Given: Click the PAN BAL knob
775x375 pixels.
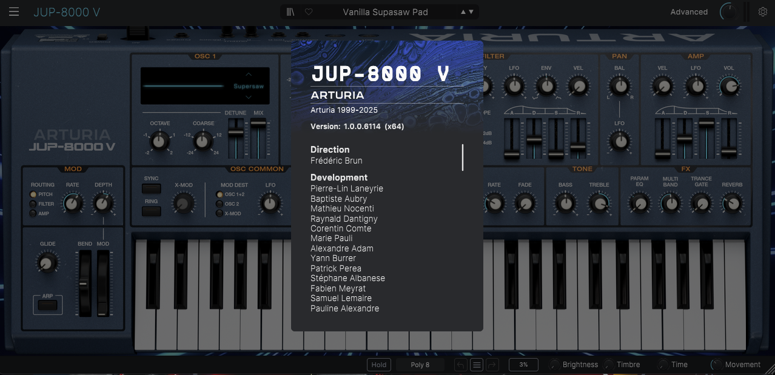Looking at the screenshot, I should (619, 87).
